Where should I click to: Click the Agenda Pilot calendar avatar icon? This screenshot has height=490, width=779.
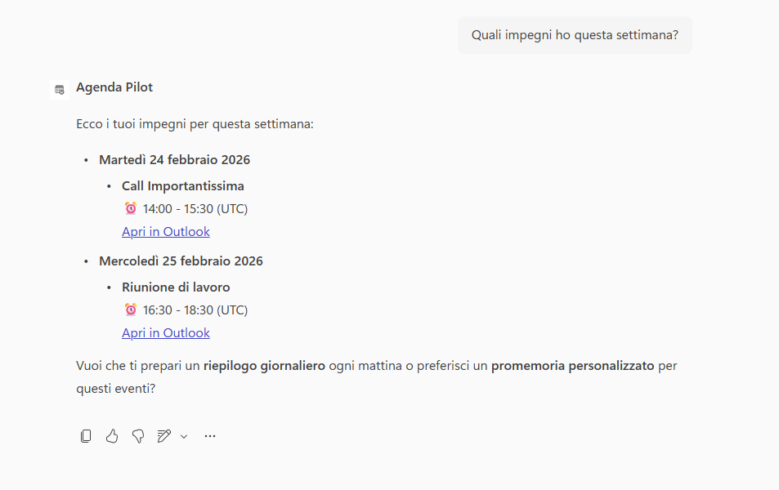click(59, 89)
